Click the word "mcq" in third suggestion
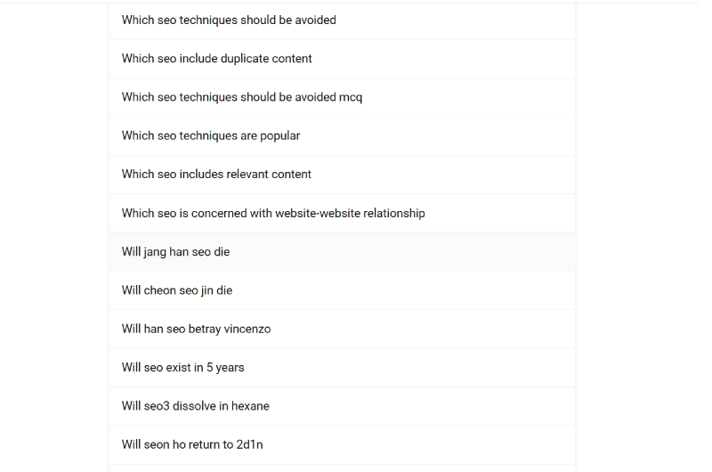 351,98
